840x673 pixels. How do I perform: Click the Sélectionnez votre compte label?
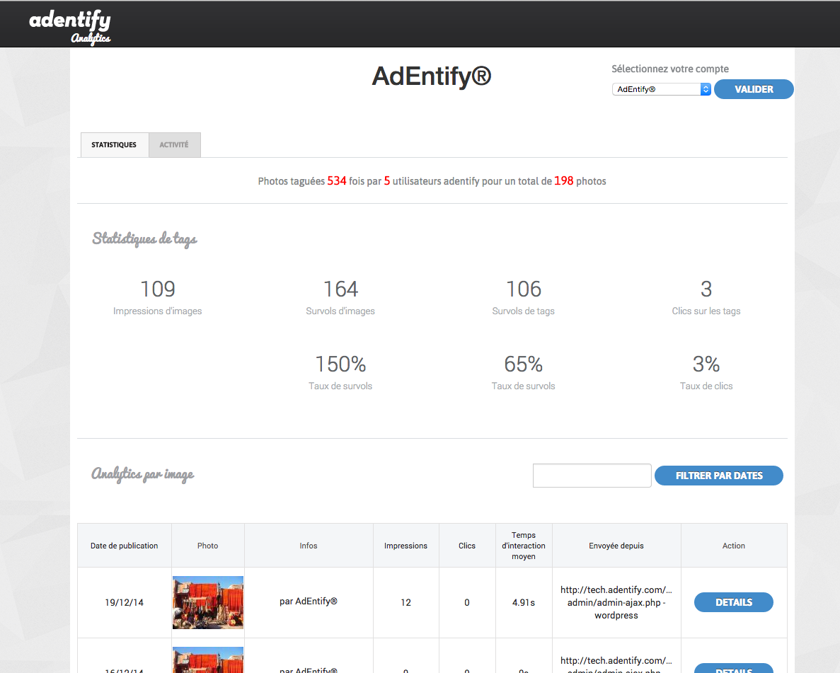670,69
